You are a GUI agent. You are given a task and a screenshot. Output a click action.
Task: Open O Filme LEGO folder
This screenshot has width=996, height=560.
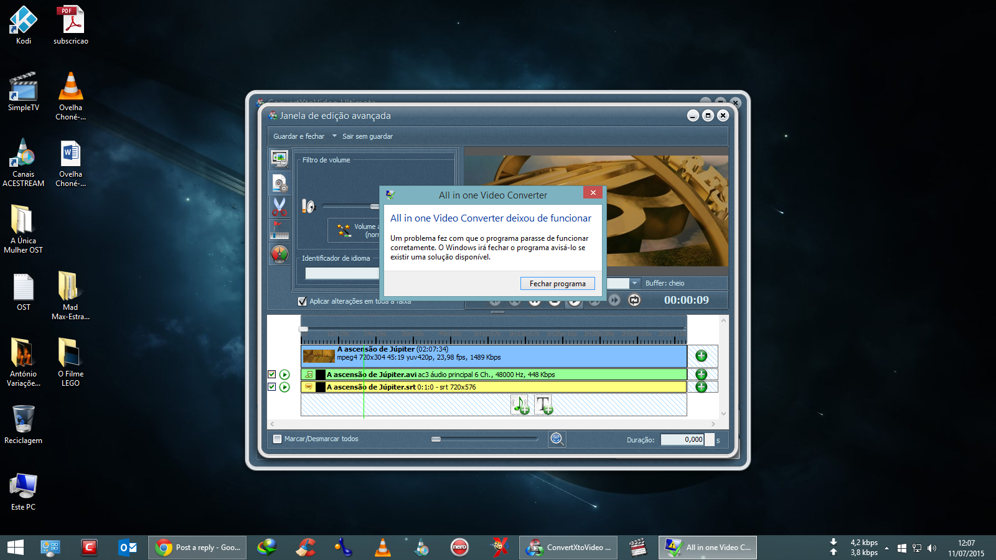[70, 362]
